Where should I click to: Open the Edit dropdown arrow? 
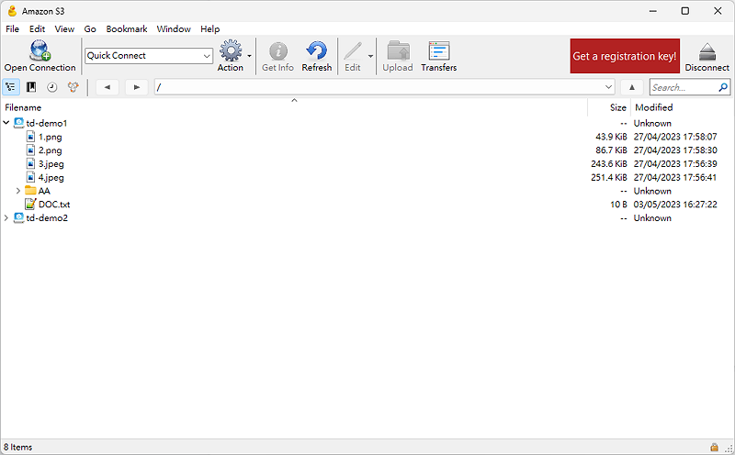[x=371, y=56]
